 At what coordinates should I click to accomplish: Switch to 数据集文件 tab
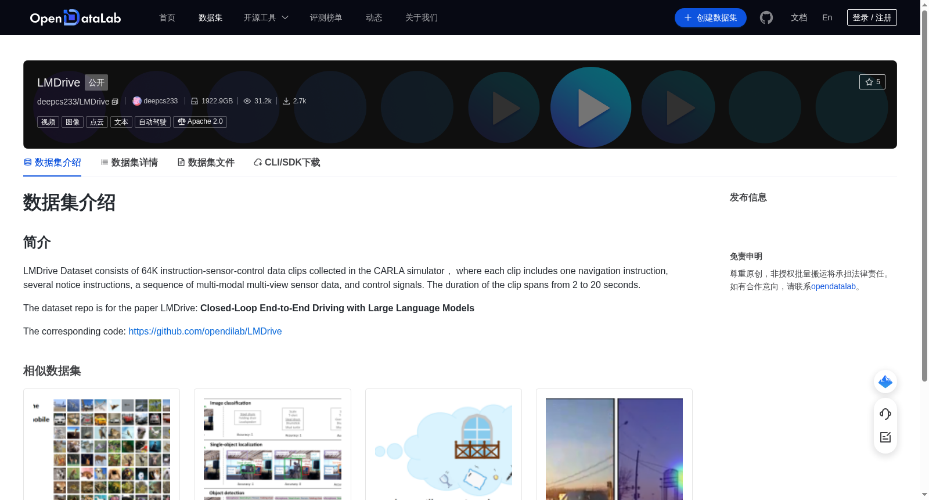click(x=206, y=163)
